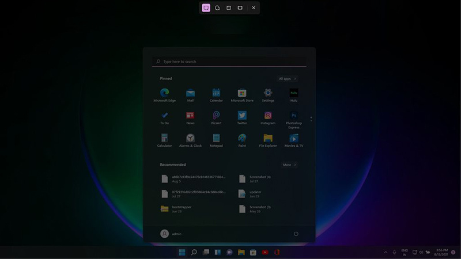Screen dimensions: 461x259
Task: Open File Explorer on the taskbar
Action: coord(241,252)
